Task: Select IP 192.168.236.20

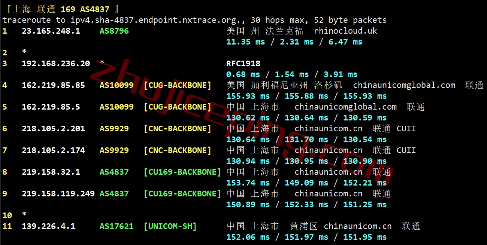Action: point(56,64)
